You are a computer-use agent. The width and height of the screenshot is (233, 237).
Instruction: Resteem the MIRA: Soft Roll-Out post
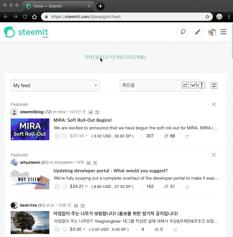click(x=187, y=136)
